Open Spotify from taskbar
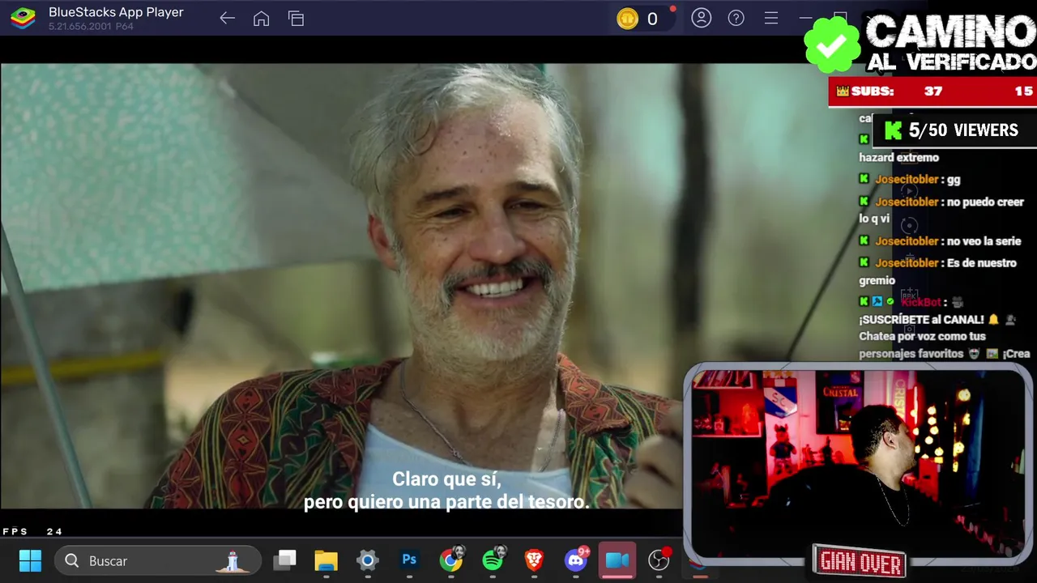Screen dimensions: 1037x583 [x=493, y=560]
